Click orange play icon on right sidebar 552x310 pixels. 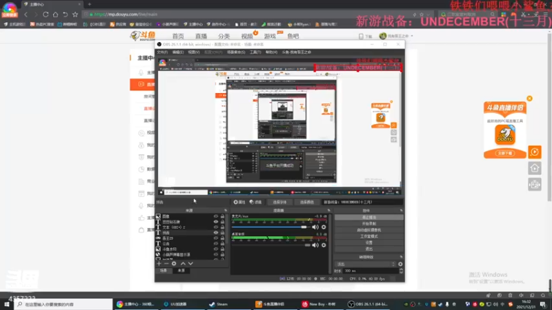(535, 152)
